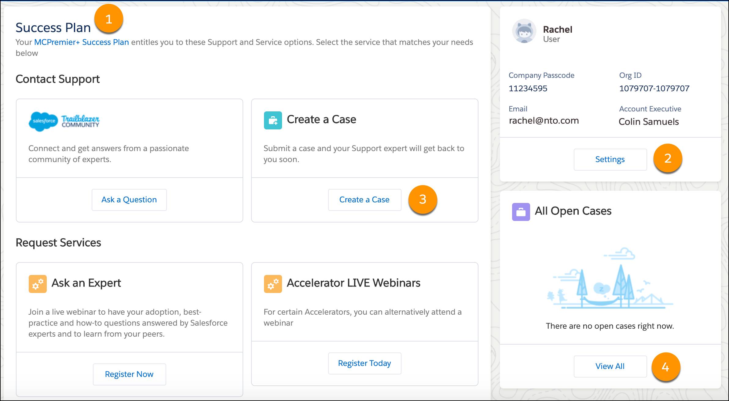Click Rachel's user avatar icon

click(x=524, y=31)
